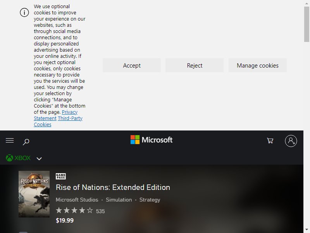Open the hamburger navigation menu

pyautogui.click(x=10, y=141)
